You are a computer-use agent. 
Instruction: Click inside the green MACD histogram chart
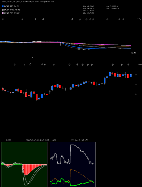[x=24, y=164]
